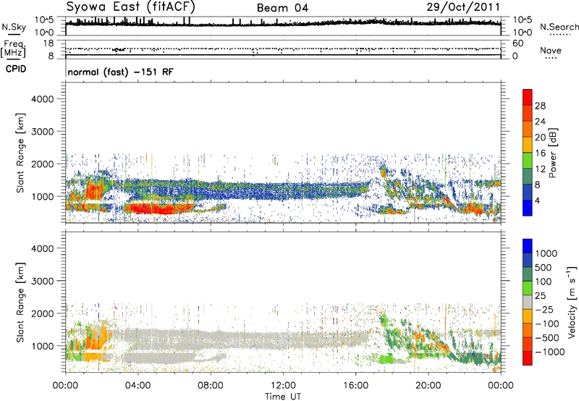Click the date '29/Oct/2011'

(463, 7)
